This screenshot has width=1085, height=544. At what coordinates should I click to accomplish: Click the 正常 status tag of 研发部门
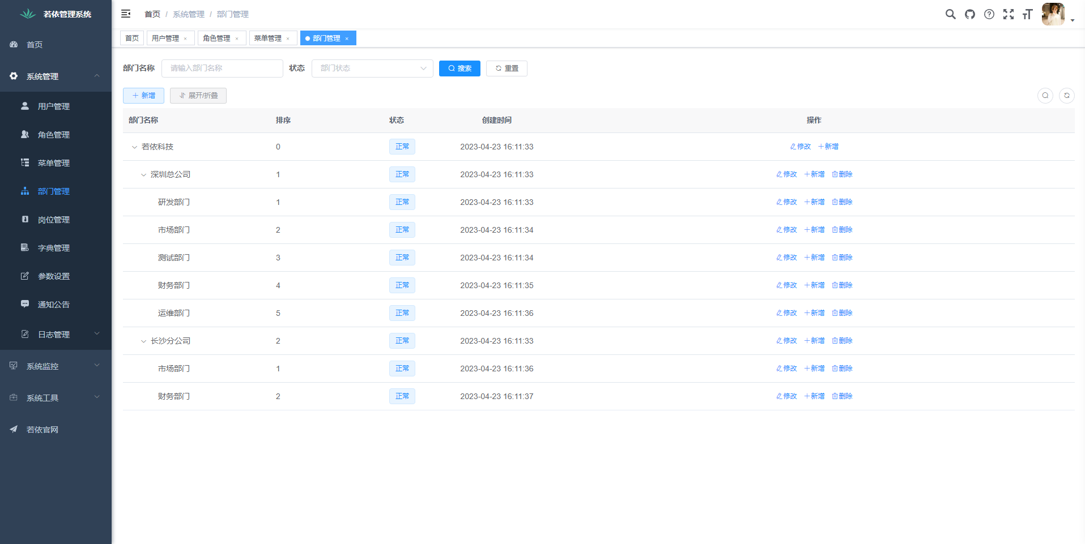402,202
